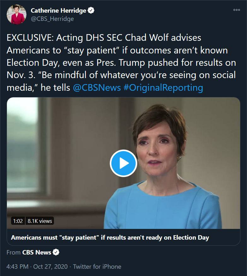The height and width of the screenshot is (276, 247).
Task: Open the three-dot more options menu
Action: click(237, 10)
